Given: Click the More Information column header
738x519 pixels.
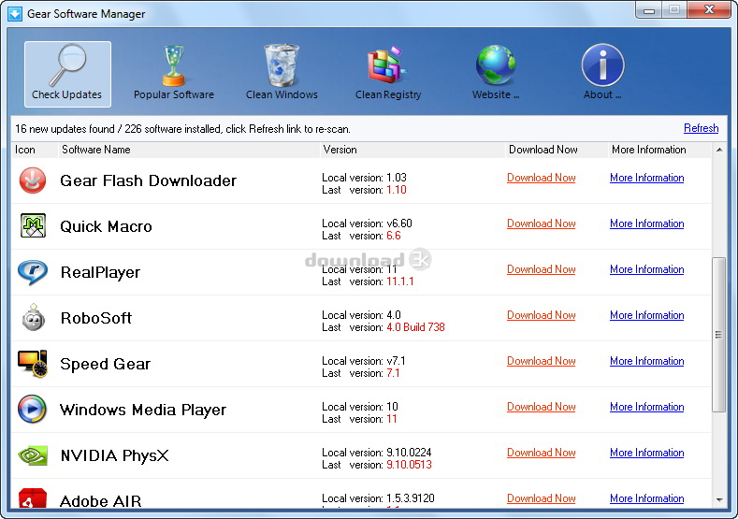Looking at the screenshot, I should [659, 150].
